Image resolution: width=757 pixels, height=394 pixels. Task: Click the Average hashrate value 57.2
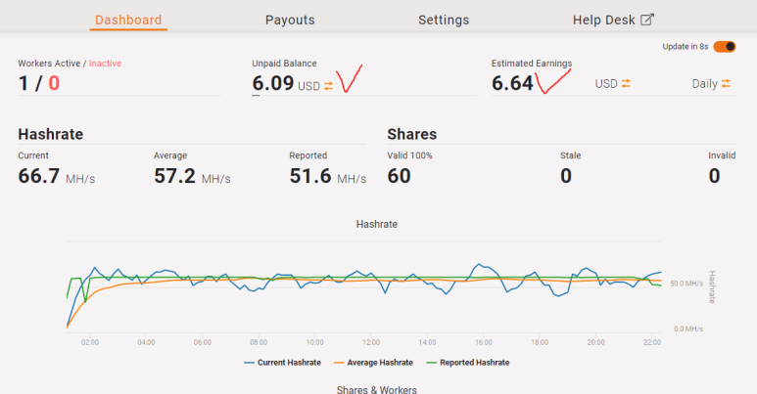coord(174,176)
